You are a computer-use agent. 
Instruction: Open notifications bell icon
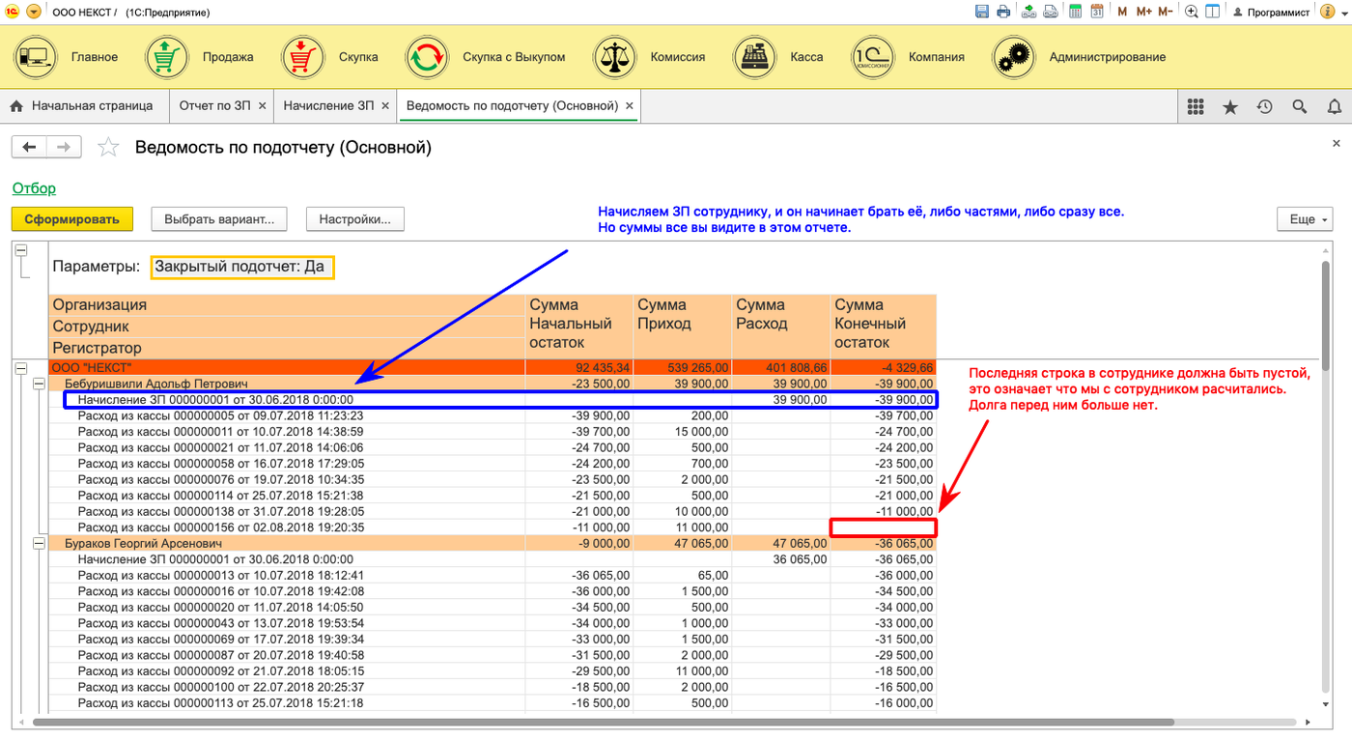(1334, 107)
